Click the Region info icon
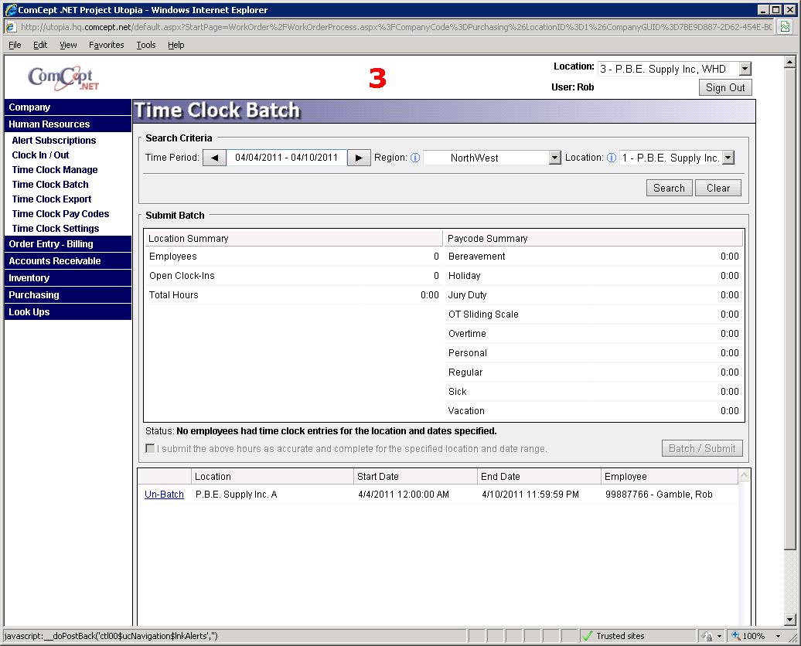Screen dimensions: 801x646 415,158
